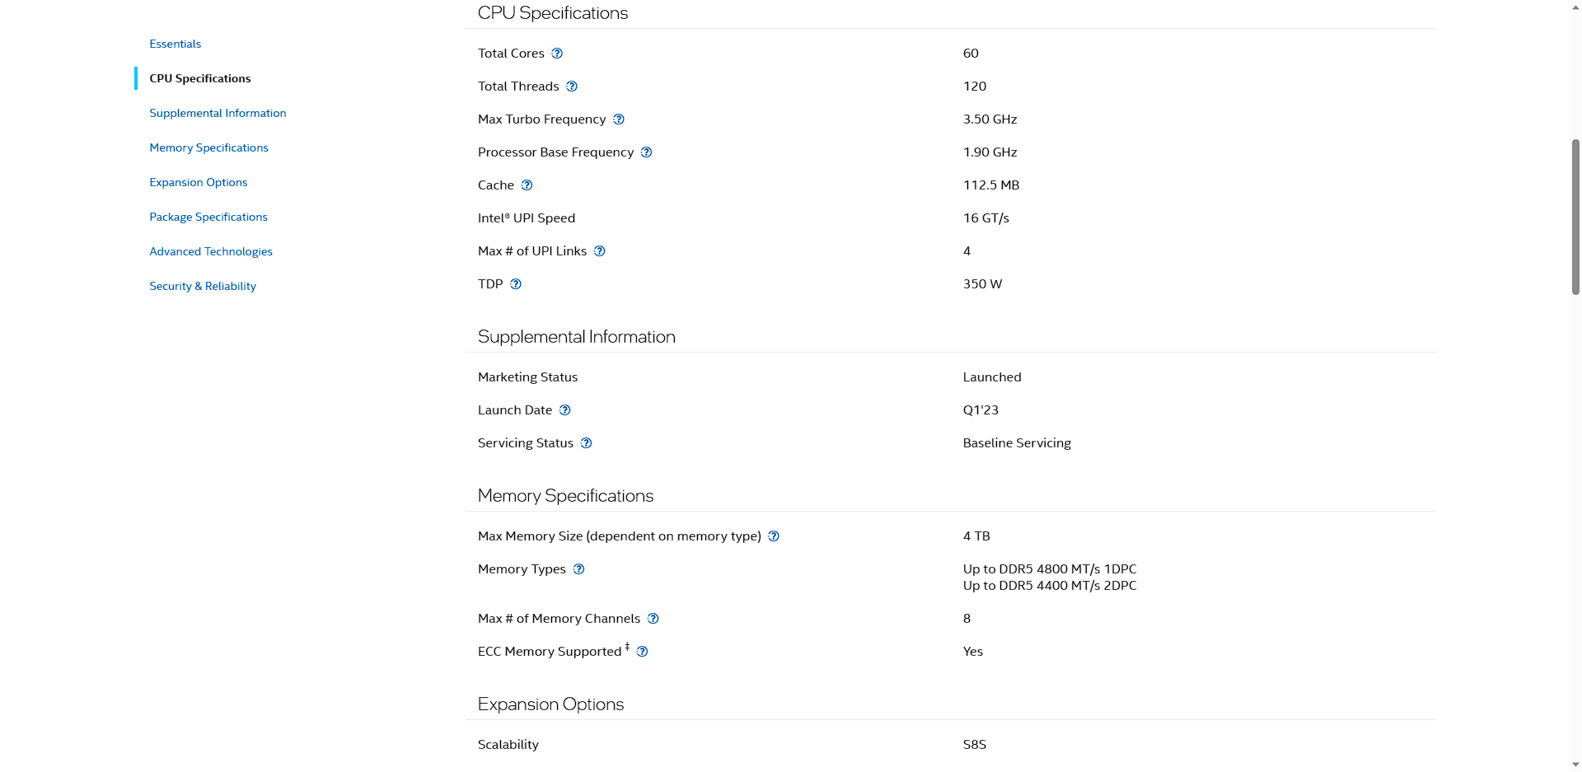Image resolution: width=1582 pixels, height=772 pixels.
Task: Click the Launch Date info icon
Action: tap(565, 410)
